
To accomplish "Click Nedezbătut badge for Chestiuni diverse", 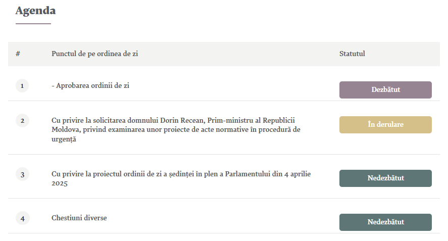I will 385,222.
